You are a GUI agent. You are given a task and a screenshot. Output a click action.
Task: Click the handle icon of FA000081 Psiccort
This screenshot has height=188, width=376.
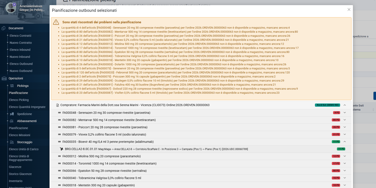coord(59,127)
